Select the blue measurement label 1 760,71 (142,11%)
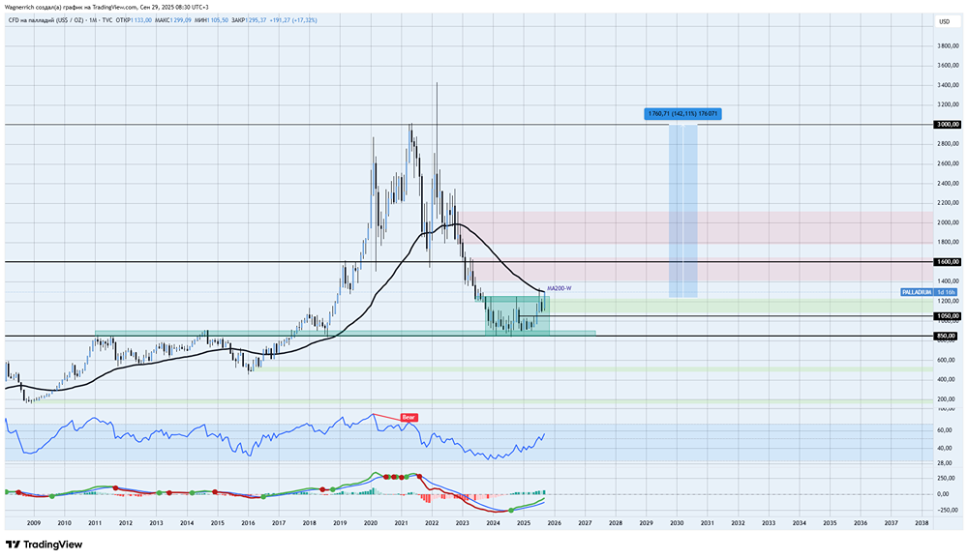 click(682, 114)
